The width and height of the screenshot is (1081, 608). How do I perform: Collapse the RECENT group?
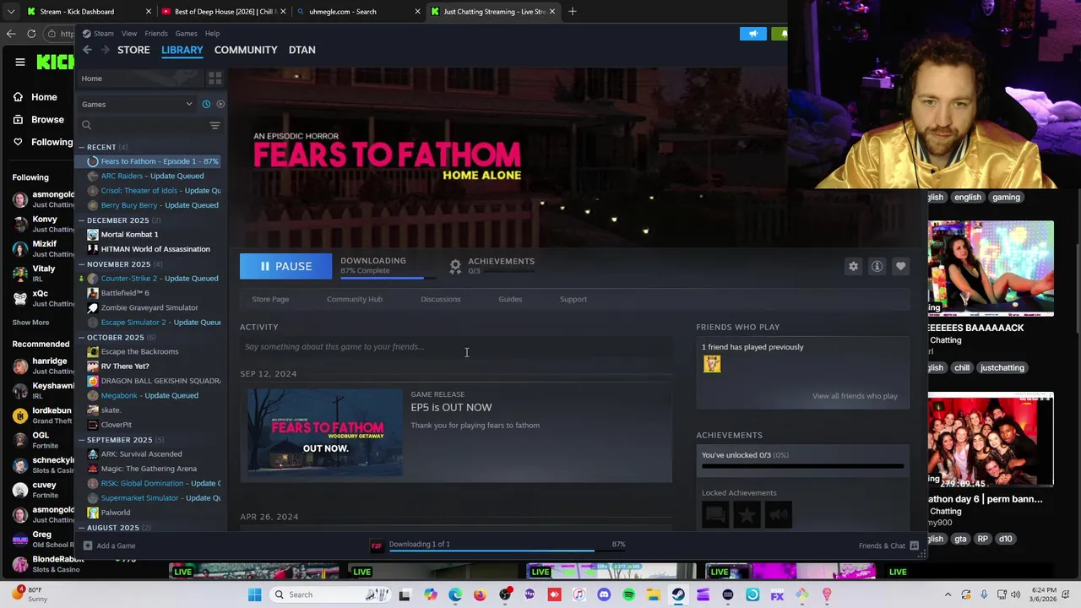click(82, 147)
